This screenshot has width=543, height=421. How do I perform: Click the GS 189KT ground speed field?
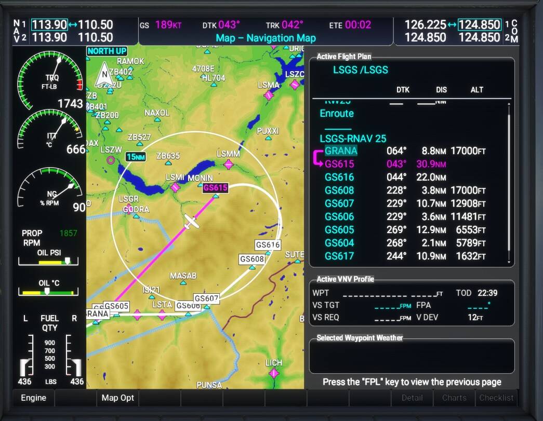point(161,25)
